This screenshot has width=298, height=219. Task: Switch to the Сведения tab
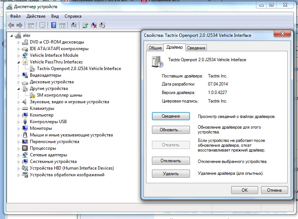point(196,48)
